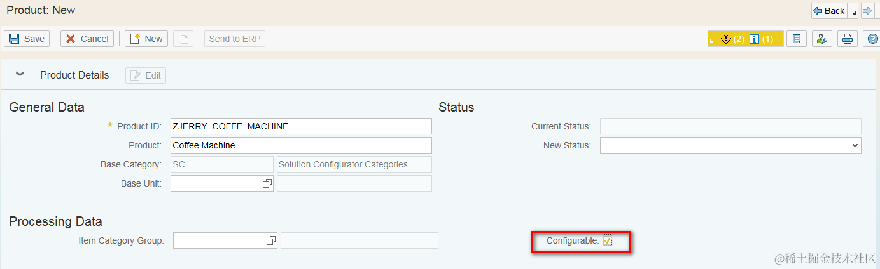880x269 pixels.
Task: Toggle the Configurable checkbox
Action: 607,241
